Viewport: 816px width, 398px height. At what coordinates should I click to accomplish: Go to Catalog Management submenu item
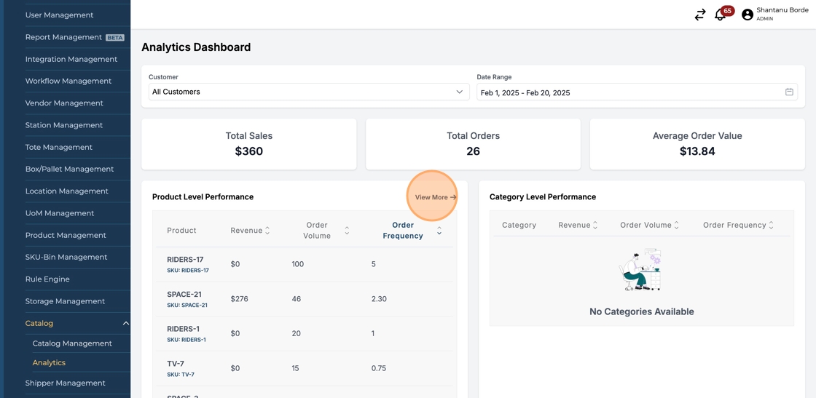(x=72, y=343)
